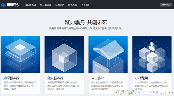Click the 攻击防护 card title
The image size is (174, 96).
(97, 78)
